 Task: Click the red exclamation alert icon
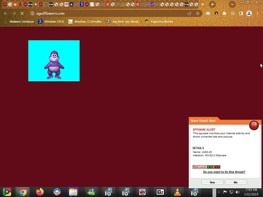click(254, 125)
